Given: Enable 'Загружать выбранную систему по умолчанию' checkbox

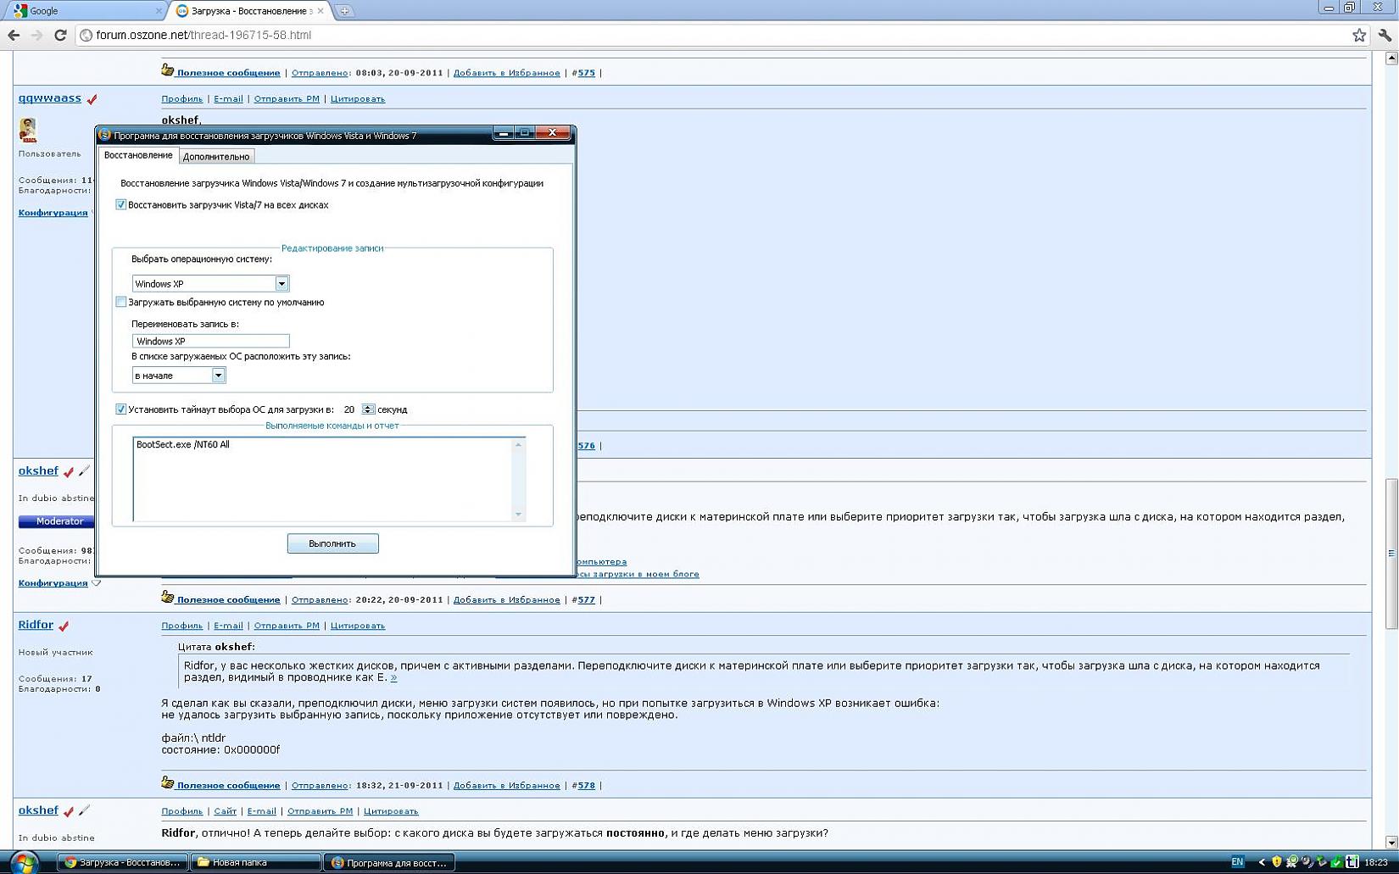Looking at the screenshot, I should pyautogui.click(x=120, y=302).
